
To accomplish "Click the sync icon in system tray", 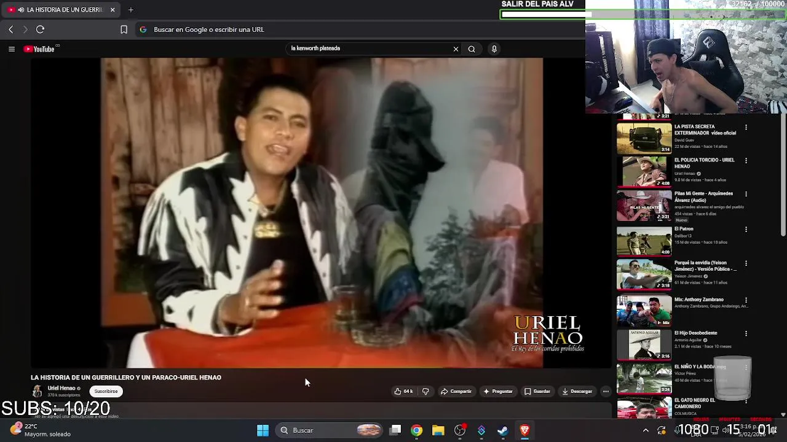I will pyautogui.click(x=662, y=430).
